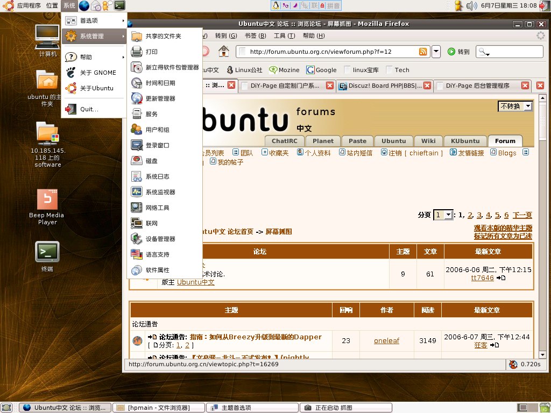Click the RSS feed icon in address bar
Screen dimensions: 551x413
pyautogui.click(x=423, y=52)
